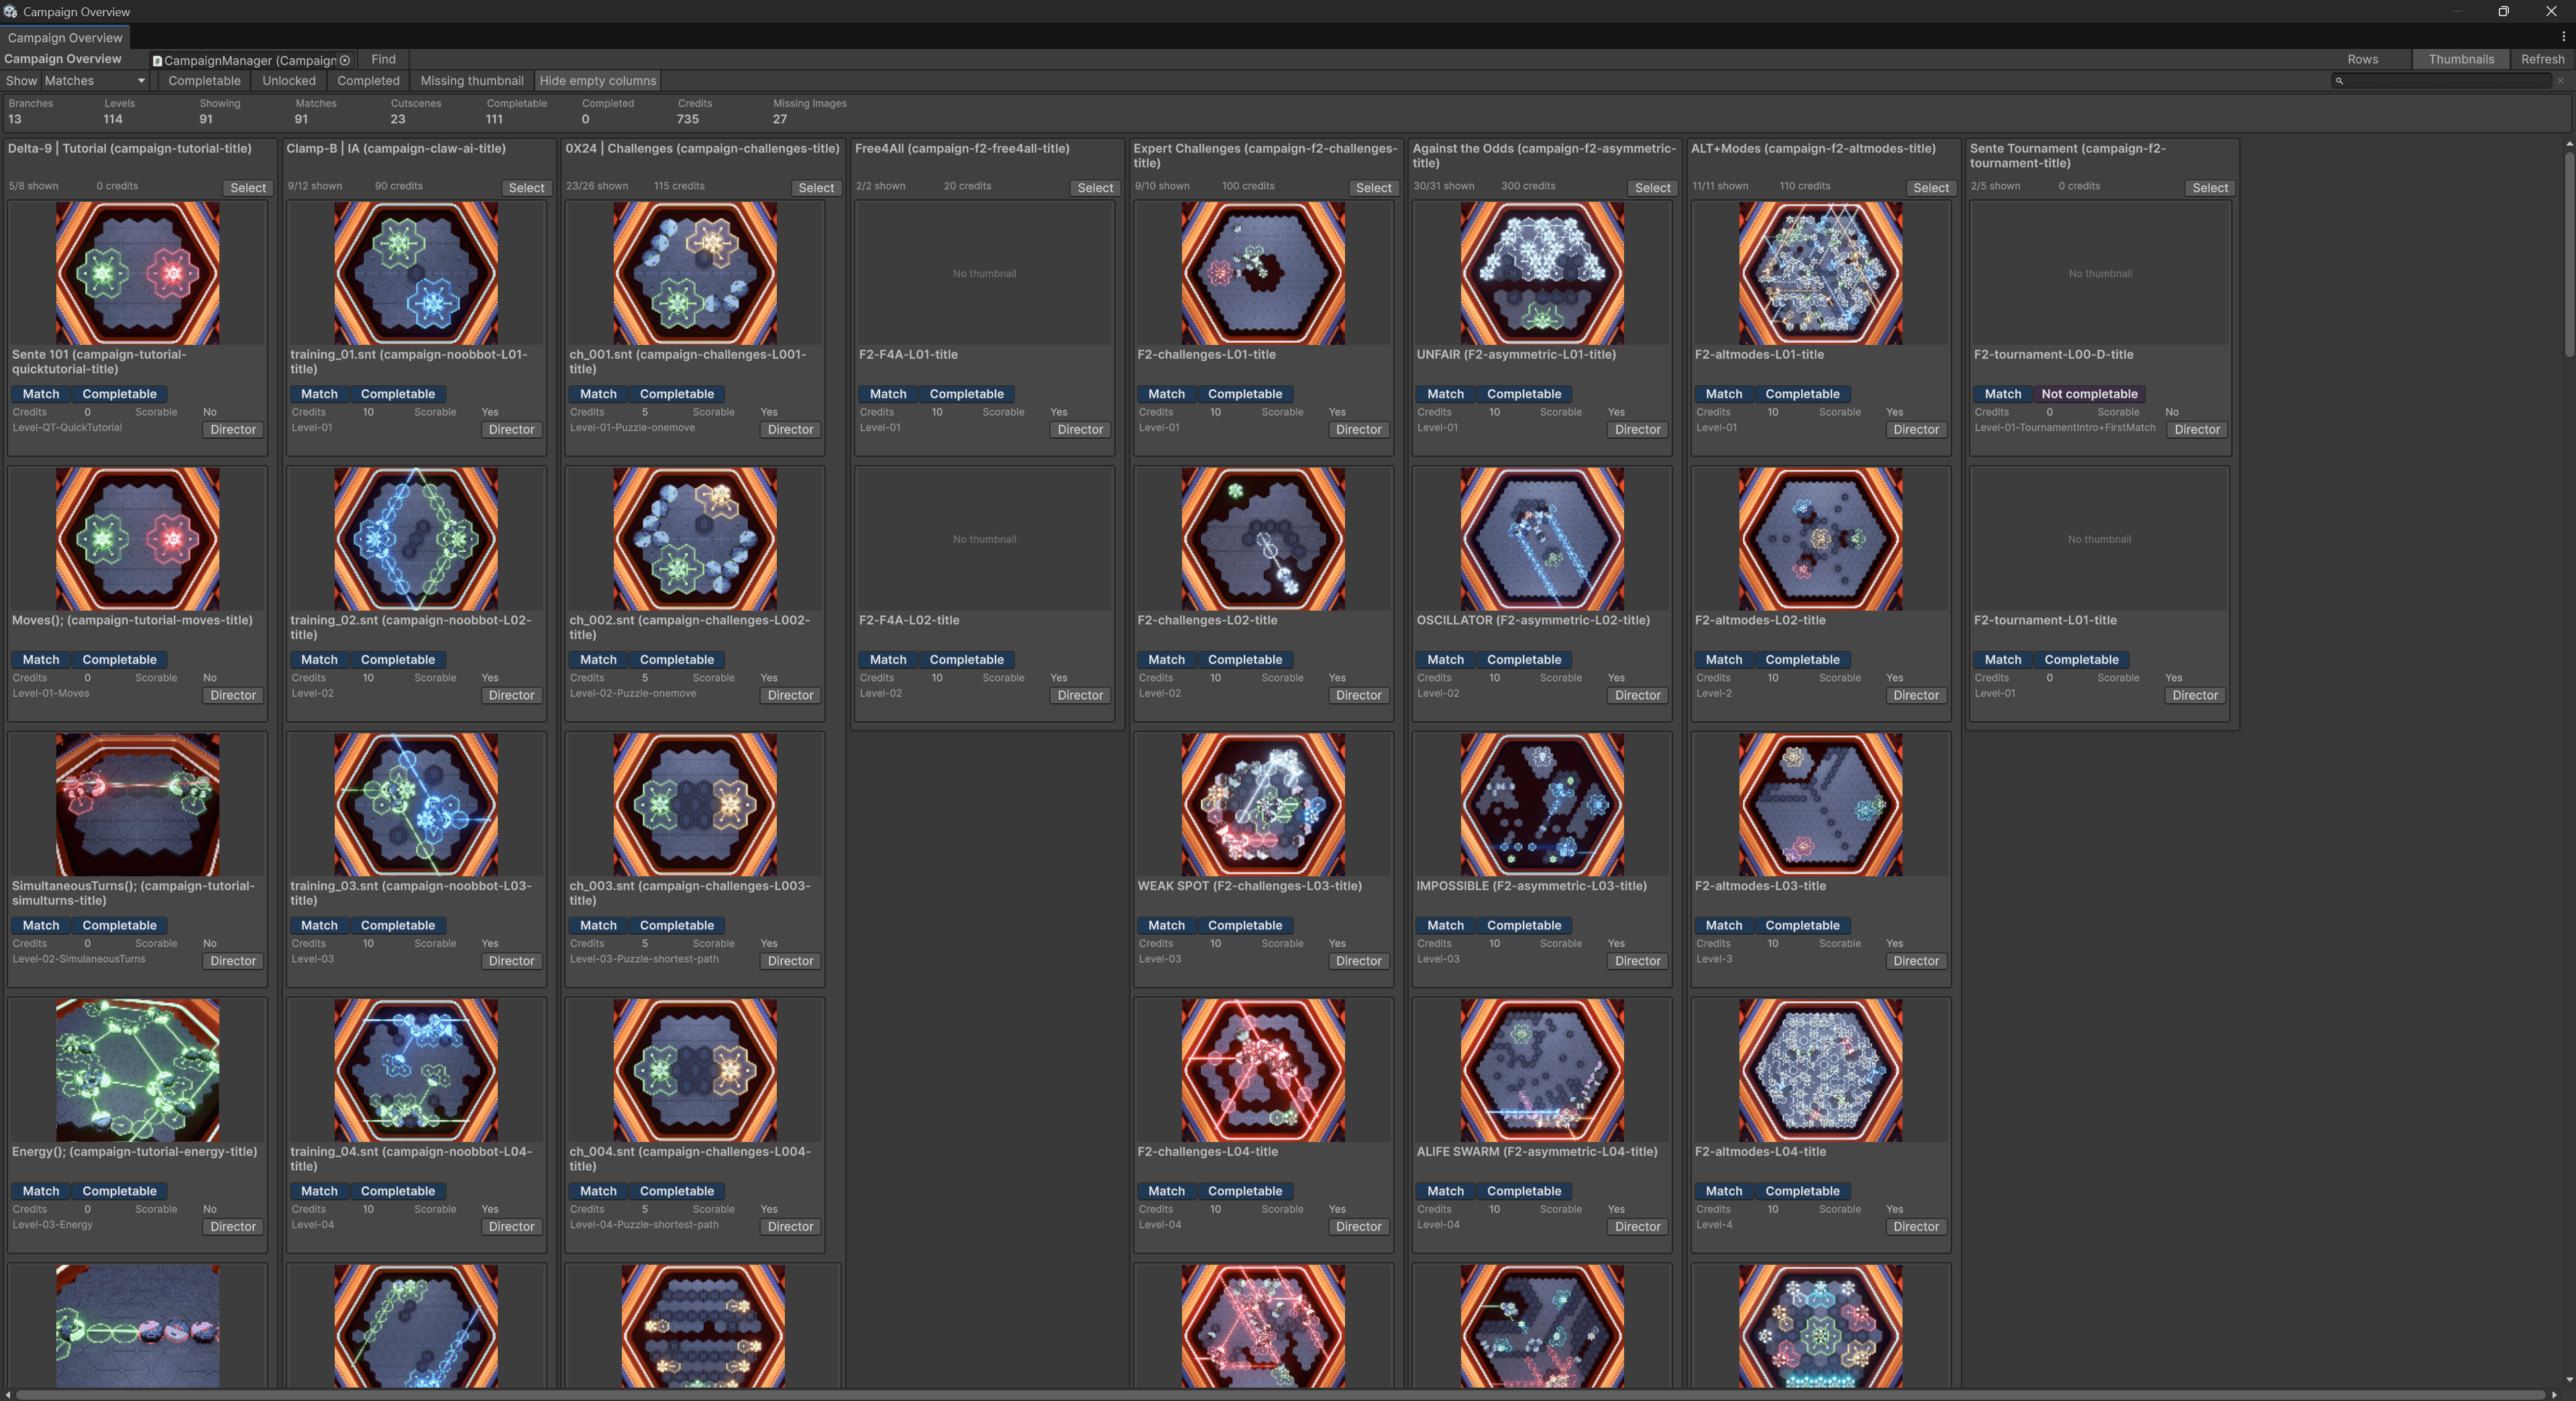The image size is (2576, 1401).
Task: Open Director for F2-tournament-L01-title
Action: pos(2195,695)
